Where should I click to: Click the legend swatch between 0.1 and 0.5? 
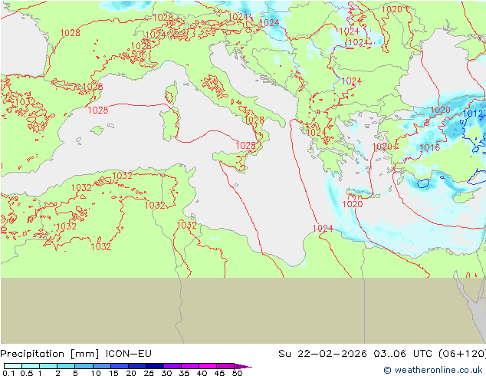tap(13, 366)
